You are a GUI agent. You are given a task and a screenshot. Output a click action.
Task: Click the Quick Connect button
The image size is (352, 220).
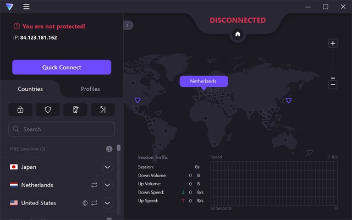click(x=62, y=67)
